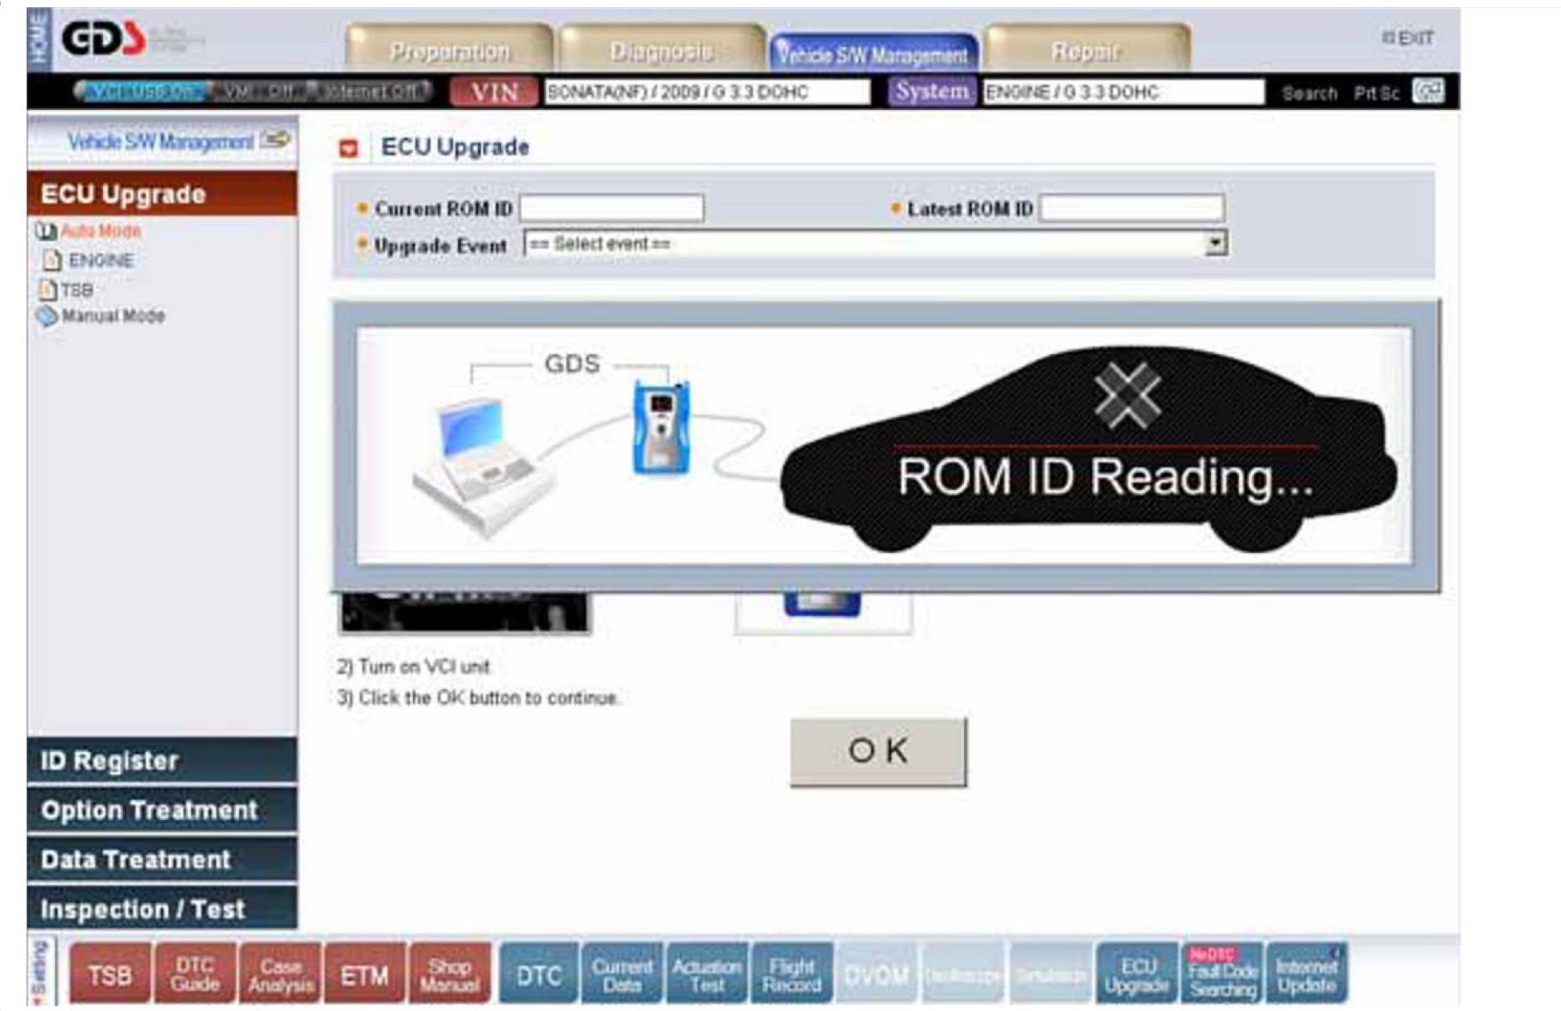Expand the ID Register section
Image resolution: width=1561 pixels, height=1011 pixels.
(162, 761)
